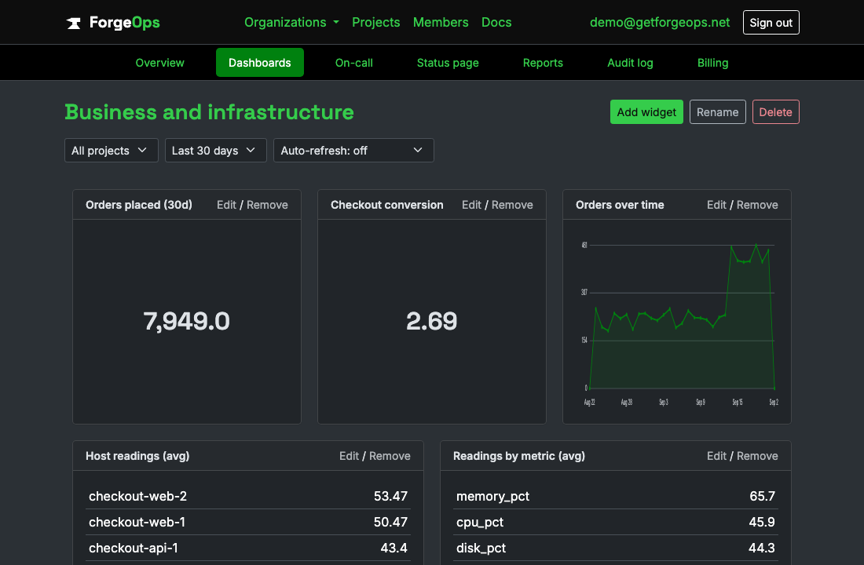Click the Sign out button

771,23
